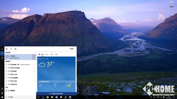Open the hamburger menu in Cortana sidebar
Screen dimensions: 177x99
[x=2, y=49]
